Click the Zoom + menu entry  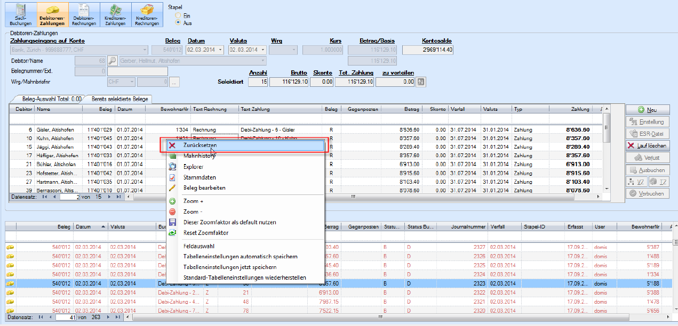(x=193, y=201)
